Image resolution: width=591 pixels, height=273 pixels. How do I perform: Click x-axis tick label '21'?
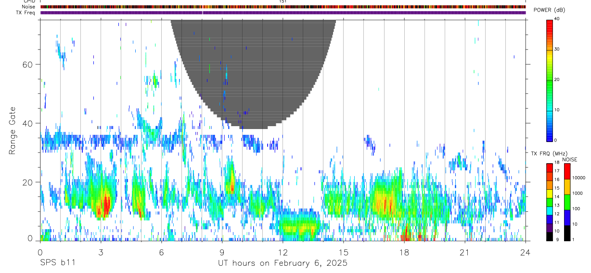coord(464,252)
